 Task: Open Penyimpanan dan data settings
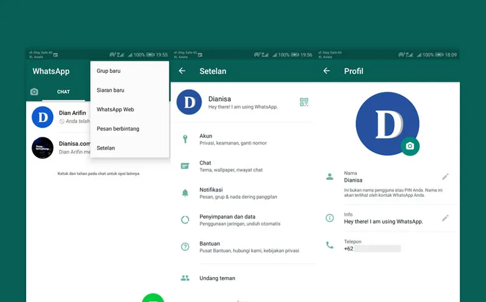(227, 219)
